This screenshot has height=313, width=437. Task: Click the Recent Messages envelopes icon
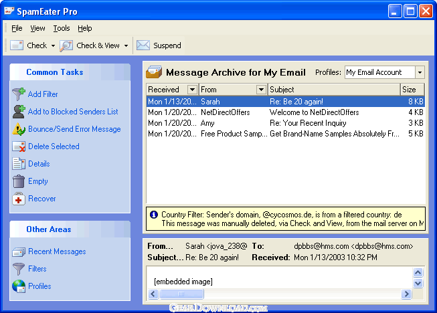(19, 251)
